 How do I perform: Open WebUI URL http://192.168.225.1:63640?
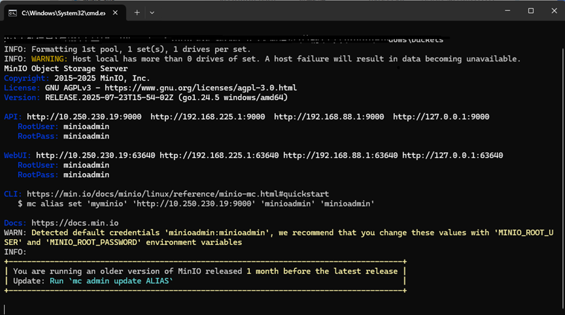(x=219, y=155)
